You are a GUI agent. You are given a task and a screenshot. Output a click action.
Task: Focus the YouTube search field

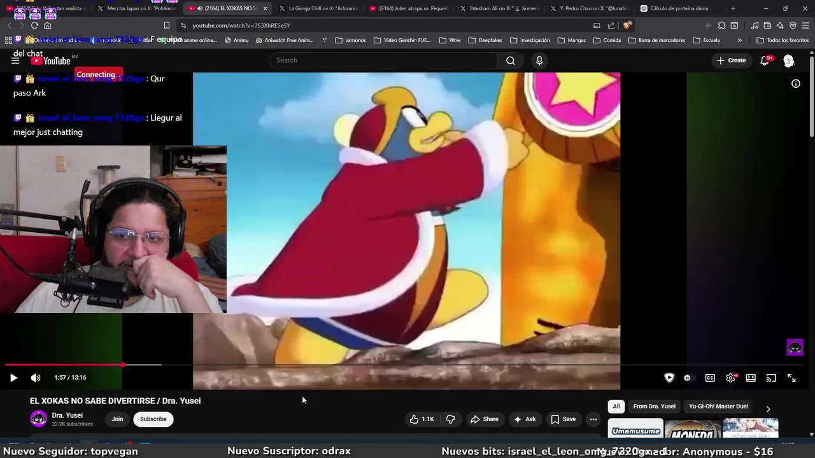coord(384,60)
